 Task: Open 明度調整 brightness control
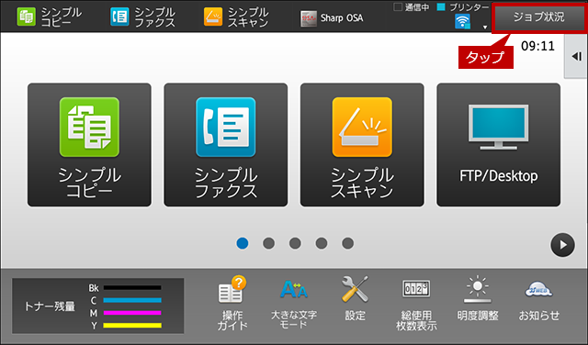[478, 299]
